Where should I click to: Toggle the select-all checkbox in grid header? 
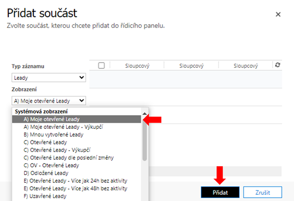coord(102,65)
